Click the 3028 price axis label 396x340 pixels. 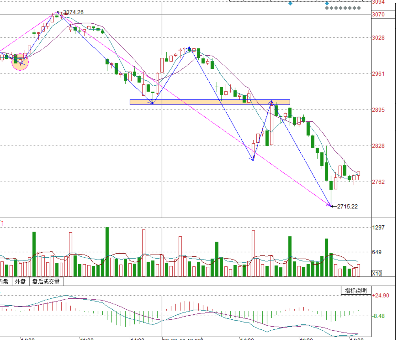(x=378, y=38)
